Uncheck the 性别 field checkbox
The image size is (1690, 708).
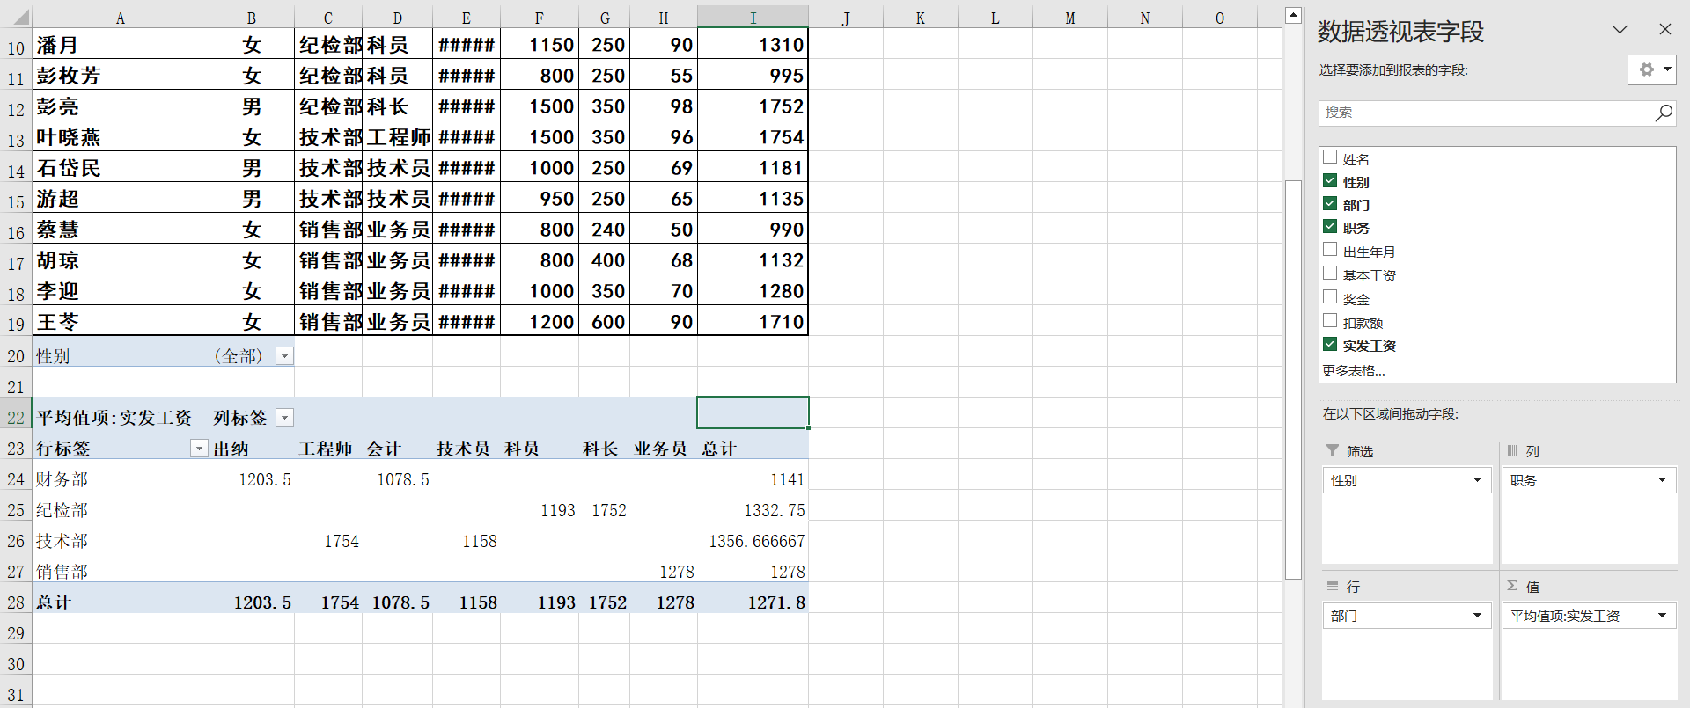[1330, 181]
